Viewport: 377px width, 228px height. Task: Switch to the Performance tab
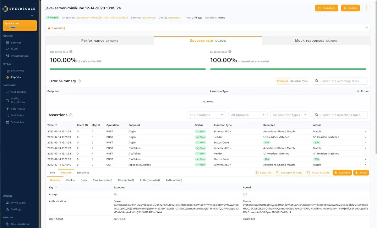[x=99, y=40]
